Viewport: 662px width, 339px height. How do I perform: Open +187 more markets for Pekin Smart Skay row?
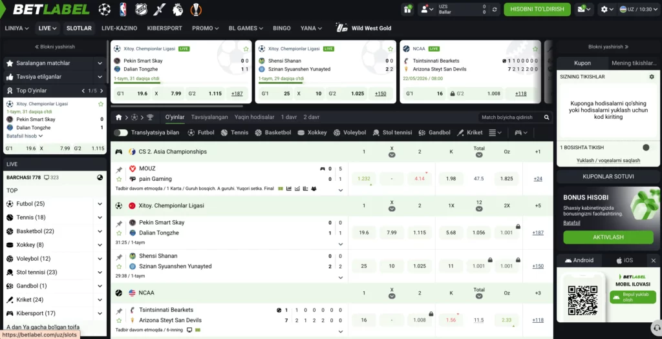pyautogui.click(x=538, y=232)
